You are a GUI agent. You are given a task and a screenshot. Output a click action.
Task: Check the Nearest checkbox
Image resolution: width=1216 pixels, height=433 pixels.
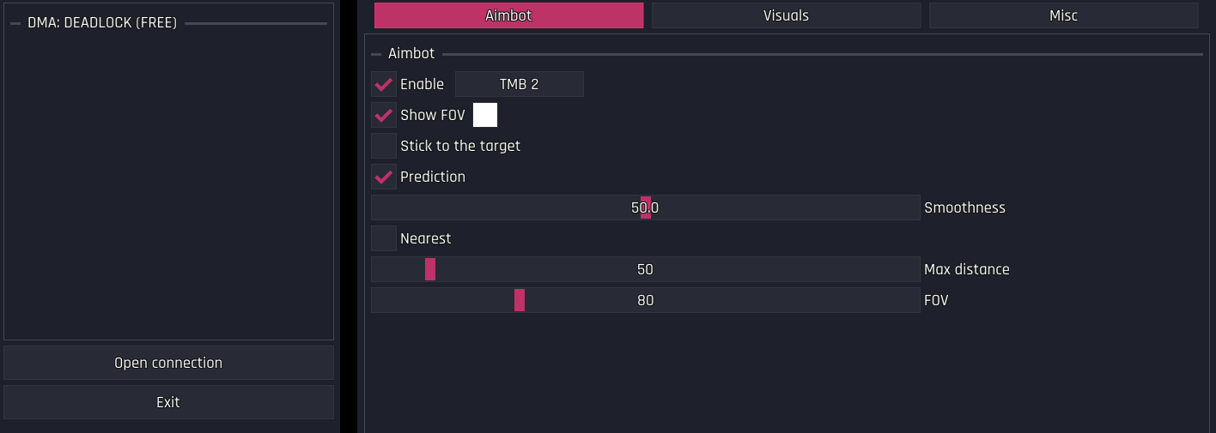(384, 238)
